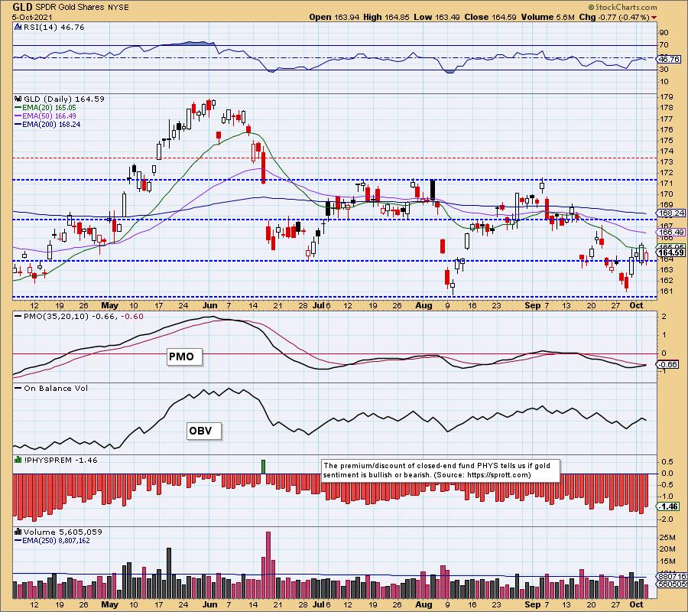Click the red down arrow beside Chg value
This screenshot has width=688, height=612.
[654, 18]
